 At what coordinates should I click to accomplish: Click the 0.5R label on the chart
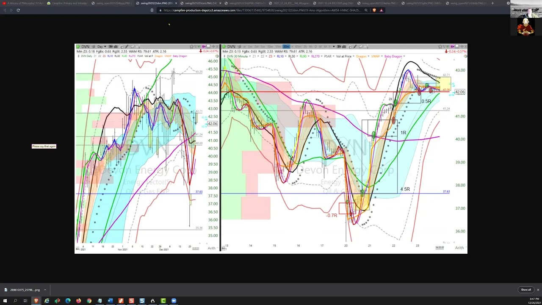coord(426,102)
